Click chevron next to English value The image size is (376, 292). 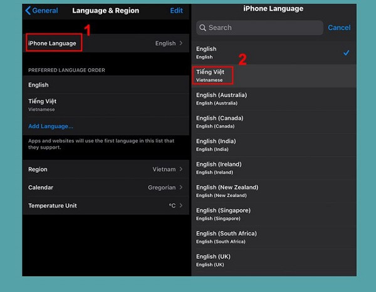pos(181,43)
